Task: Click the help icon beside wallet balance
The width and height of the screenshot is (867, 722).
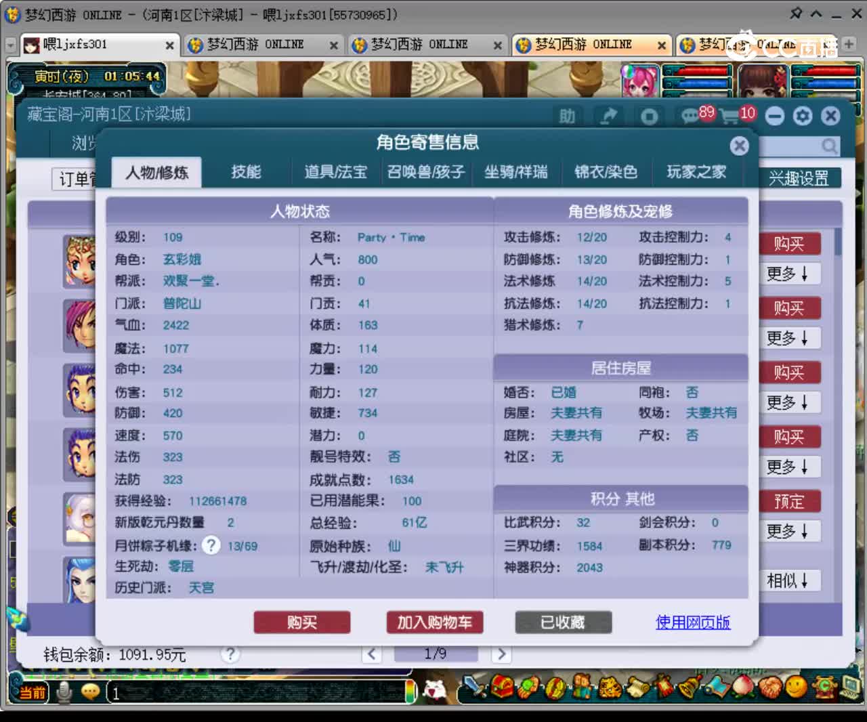Action: point(230,654)
